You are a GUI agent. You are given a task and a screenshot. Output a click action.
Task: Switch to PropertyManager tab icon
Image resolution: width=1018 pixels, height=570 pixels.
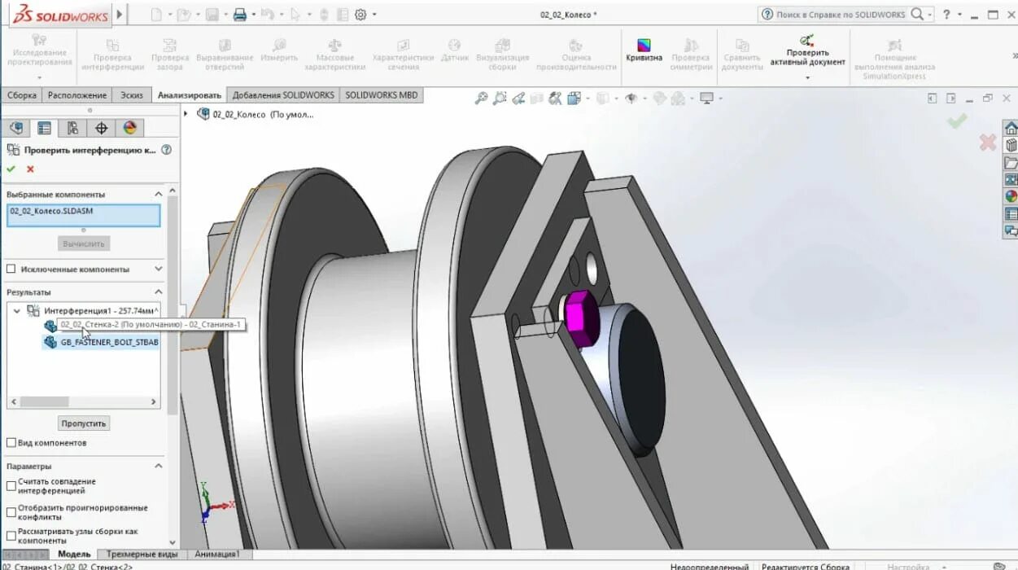[45, 128]
